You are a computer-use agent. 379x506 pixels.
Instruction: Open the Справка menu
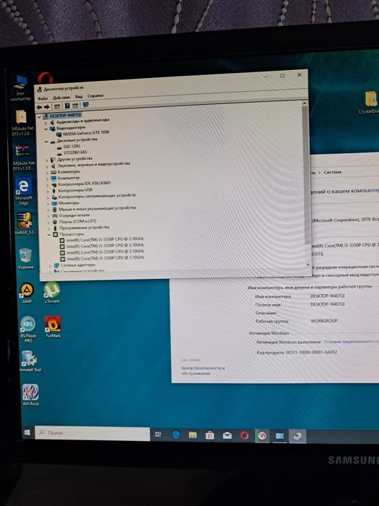coord(95,96)
